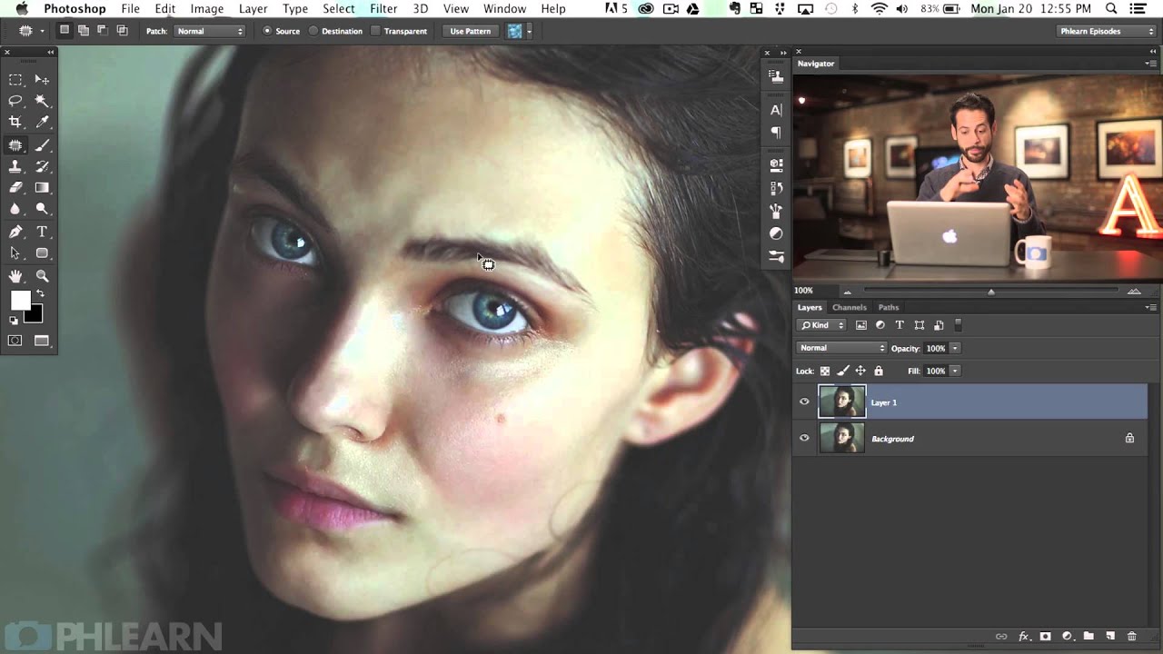Click the Eyedropper tool

[x=42, y=122]
